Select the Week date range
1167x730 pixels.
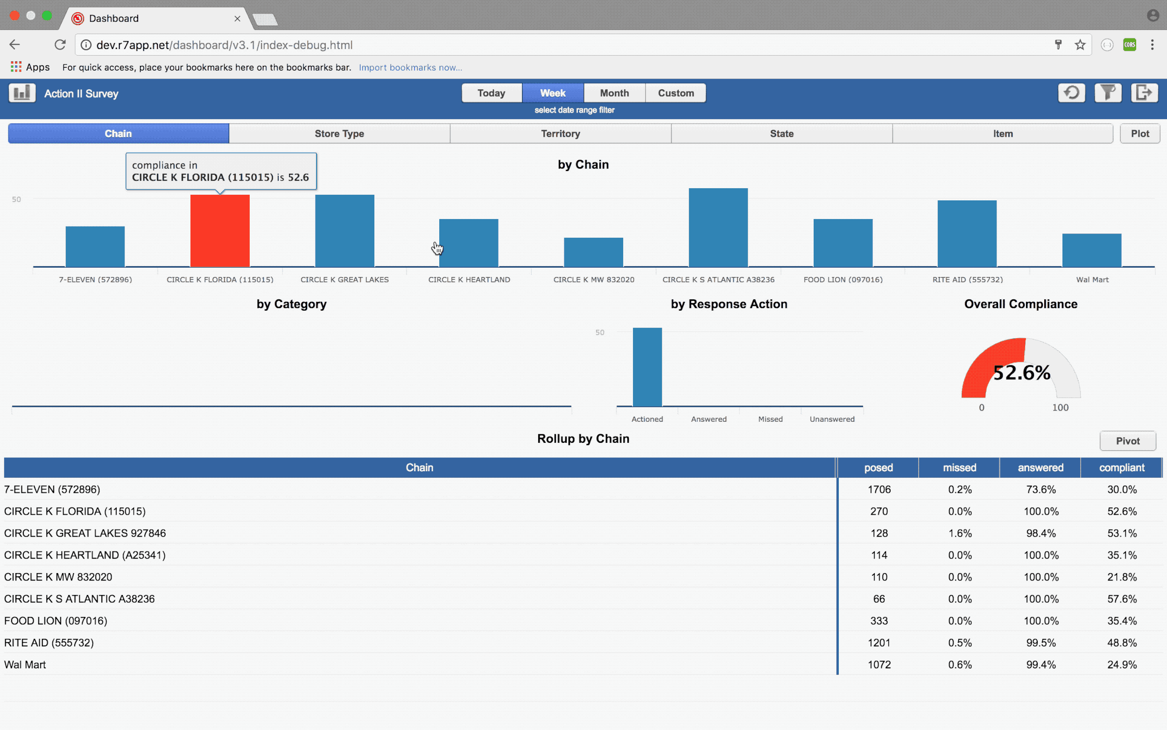pos(553,92)
